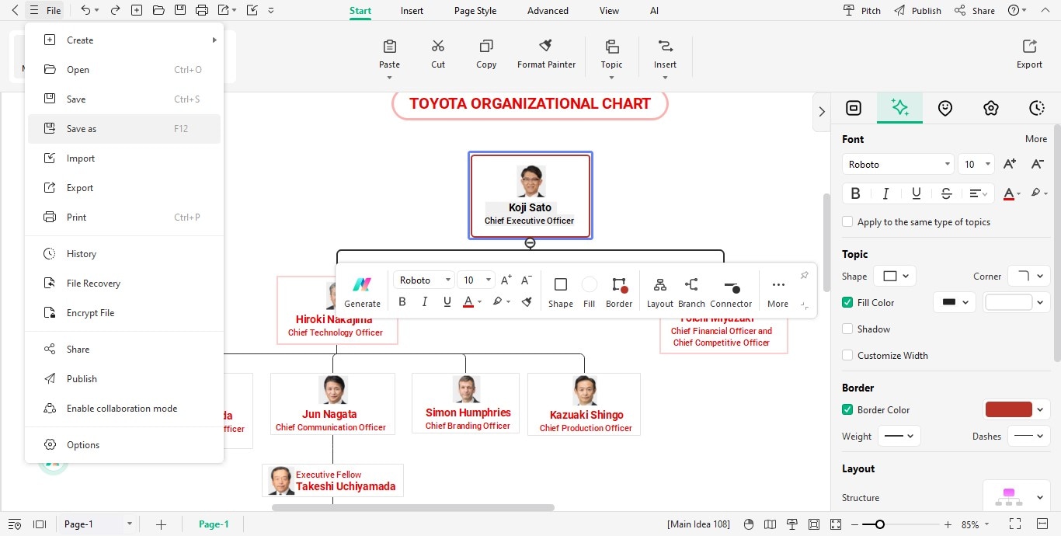
Task: Choose Import from File menu
Action: point(124,158)
